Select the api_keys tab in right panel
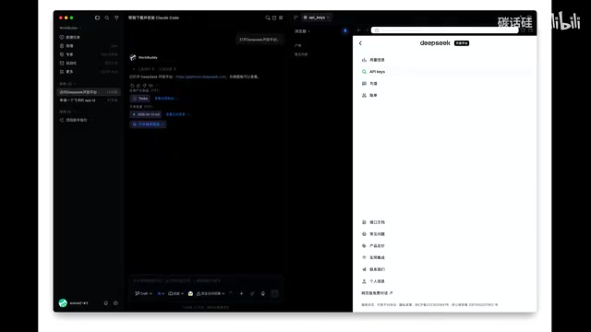The image size is (591, 332). click(x=316, y=18)
